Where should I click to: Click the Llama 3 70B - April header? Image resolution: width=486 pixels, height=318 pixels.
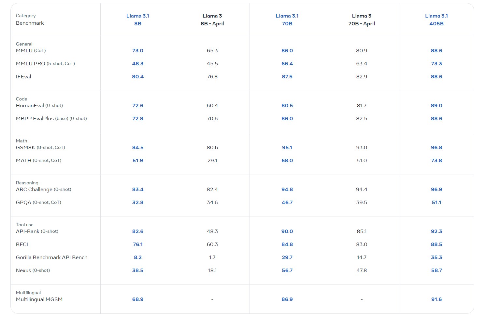pyautogui.click(x=362, y=20)
